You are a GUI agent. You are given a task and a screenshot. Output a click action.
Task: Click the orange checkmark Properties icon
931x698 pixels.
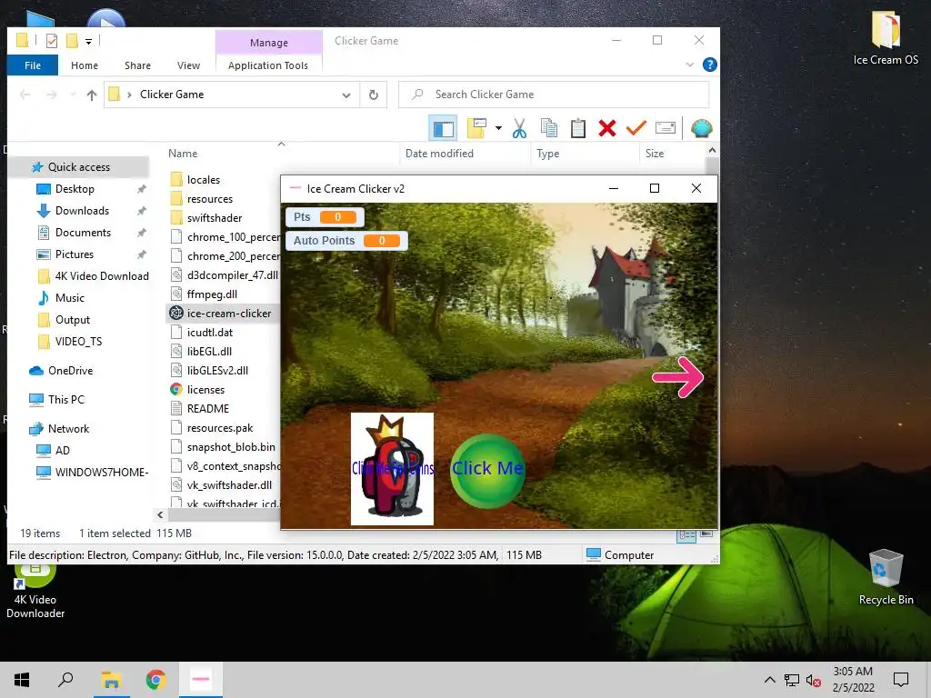[x=636, y=127]
